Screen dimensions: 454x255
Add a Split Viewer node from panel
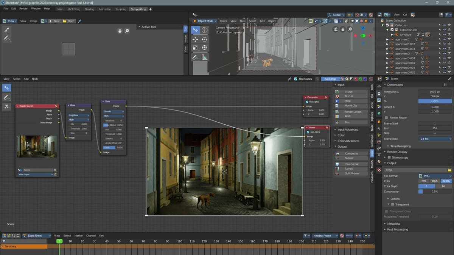click(352, 173)
